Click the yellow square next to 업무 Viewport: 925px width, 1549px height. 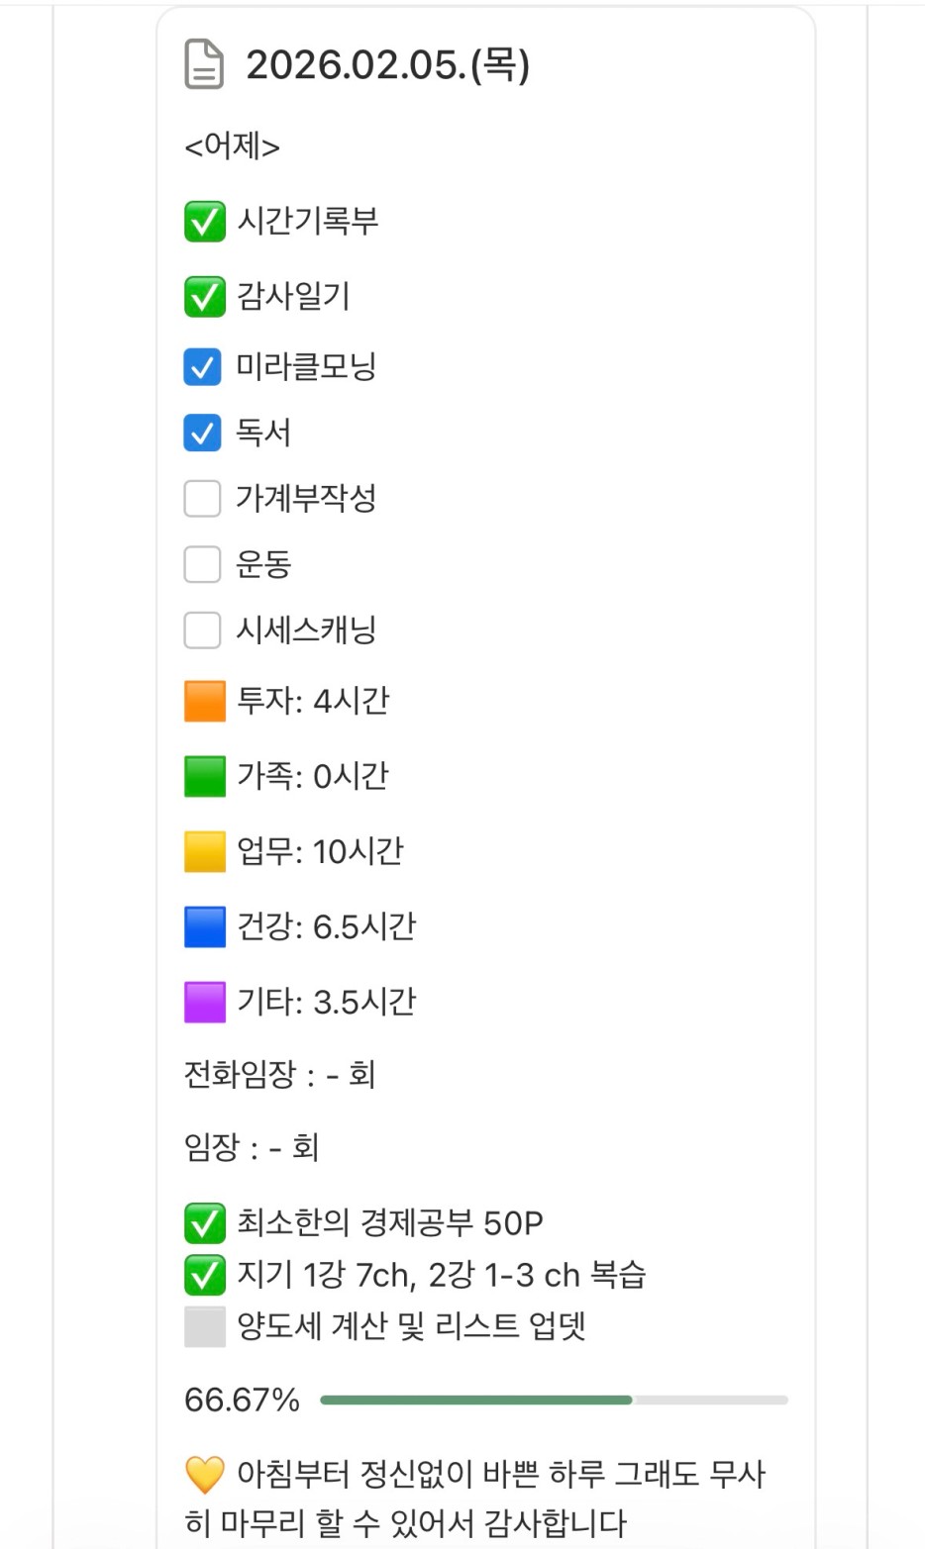pos(205,852)
